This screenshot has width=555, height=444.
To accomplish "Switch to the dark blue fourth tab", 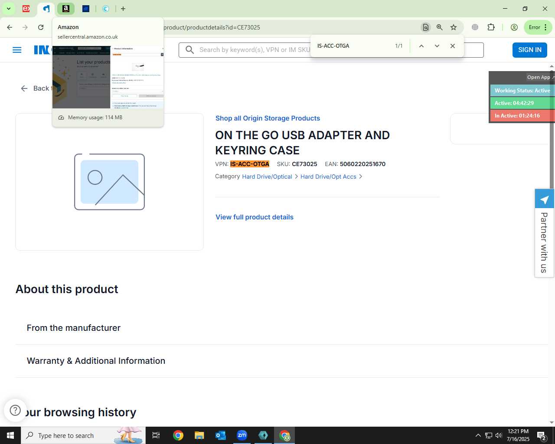I will pyautogui.click(x=86, y=9).
